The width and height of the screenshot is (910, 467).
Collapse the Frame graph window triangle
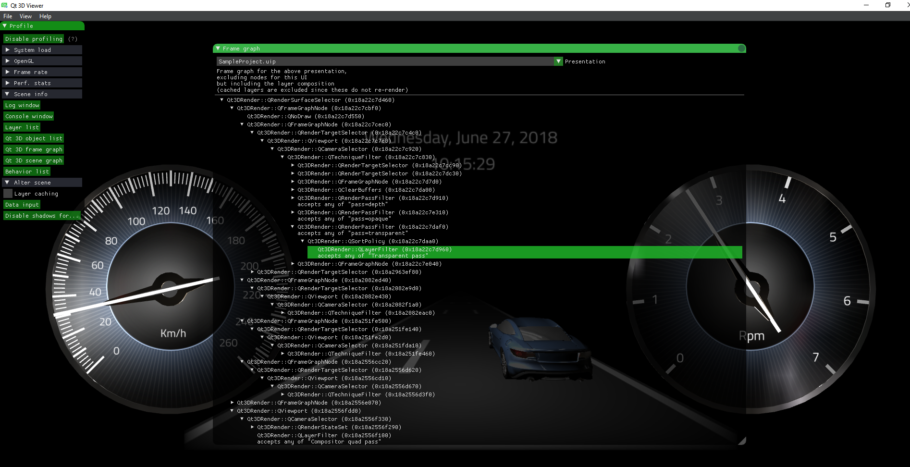218,49
